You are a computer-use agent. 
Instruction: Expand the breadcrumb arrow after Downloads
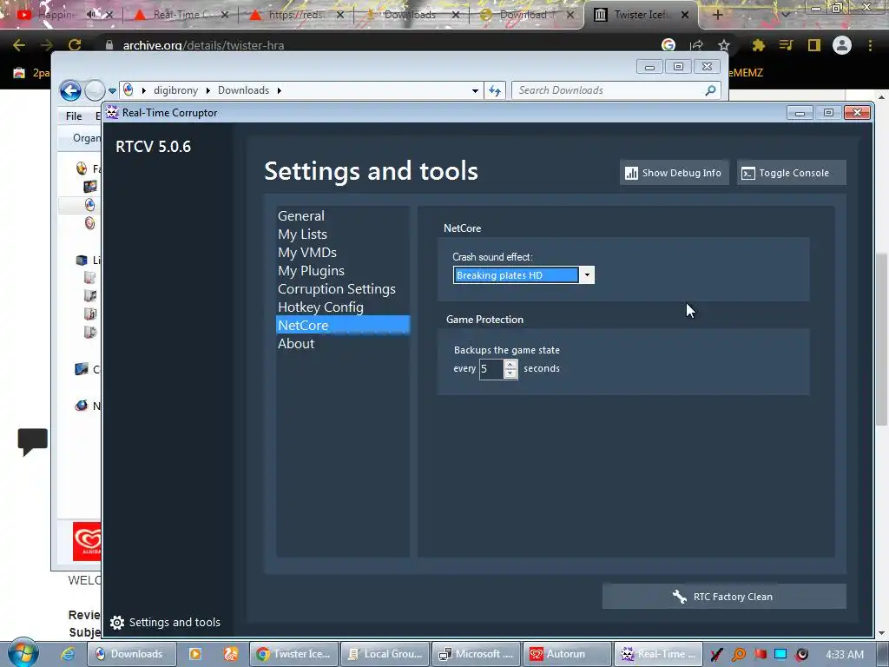click(x=279, y=90)
